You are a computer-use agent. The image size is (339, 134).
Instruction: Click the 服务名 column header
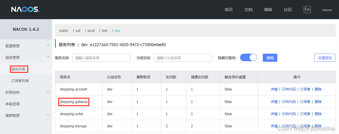[65, 77]
